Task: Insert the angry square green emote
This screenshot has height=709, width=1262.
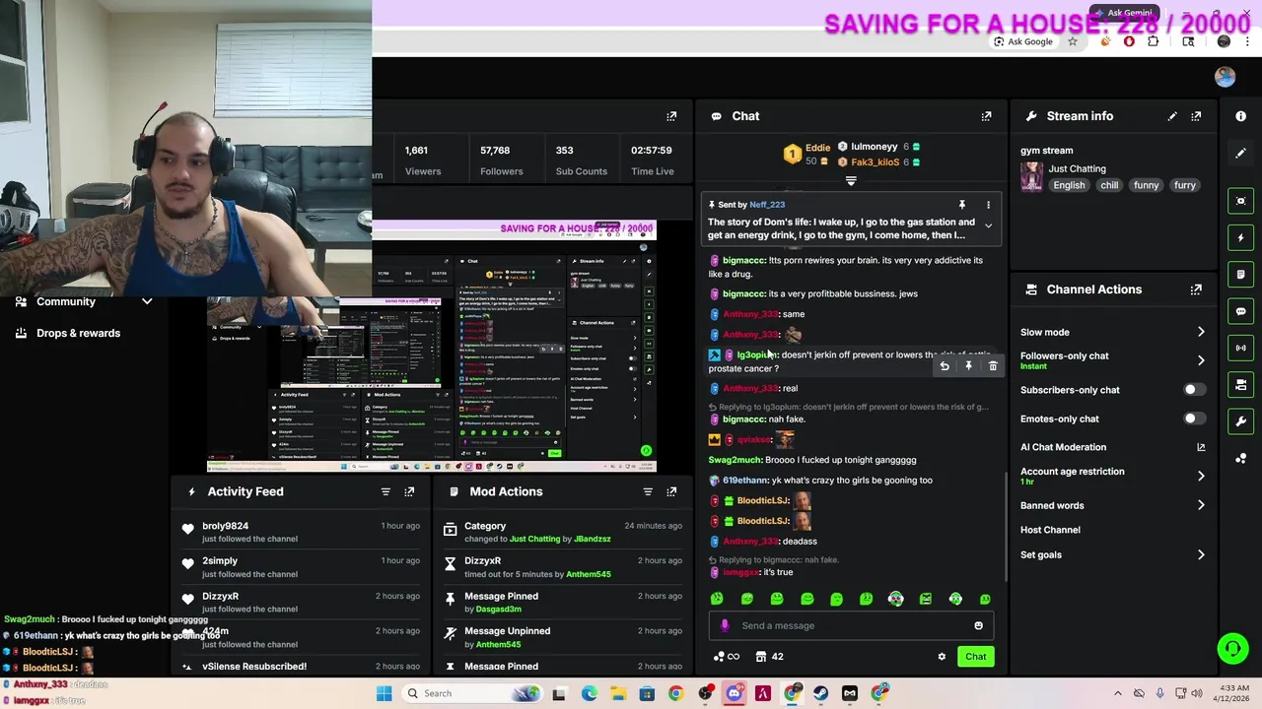Action: [926, 599]
